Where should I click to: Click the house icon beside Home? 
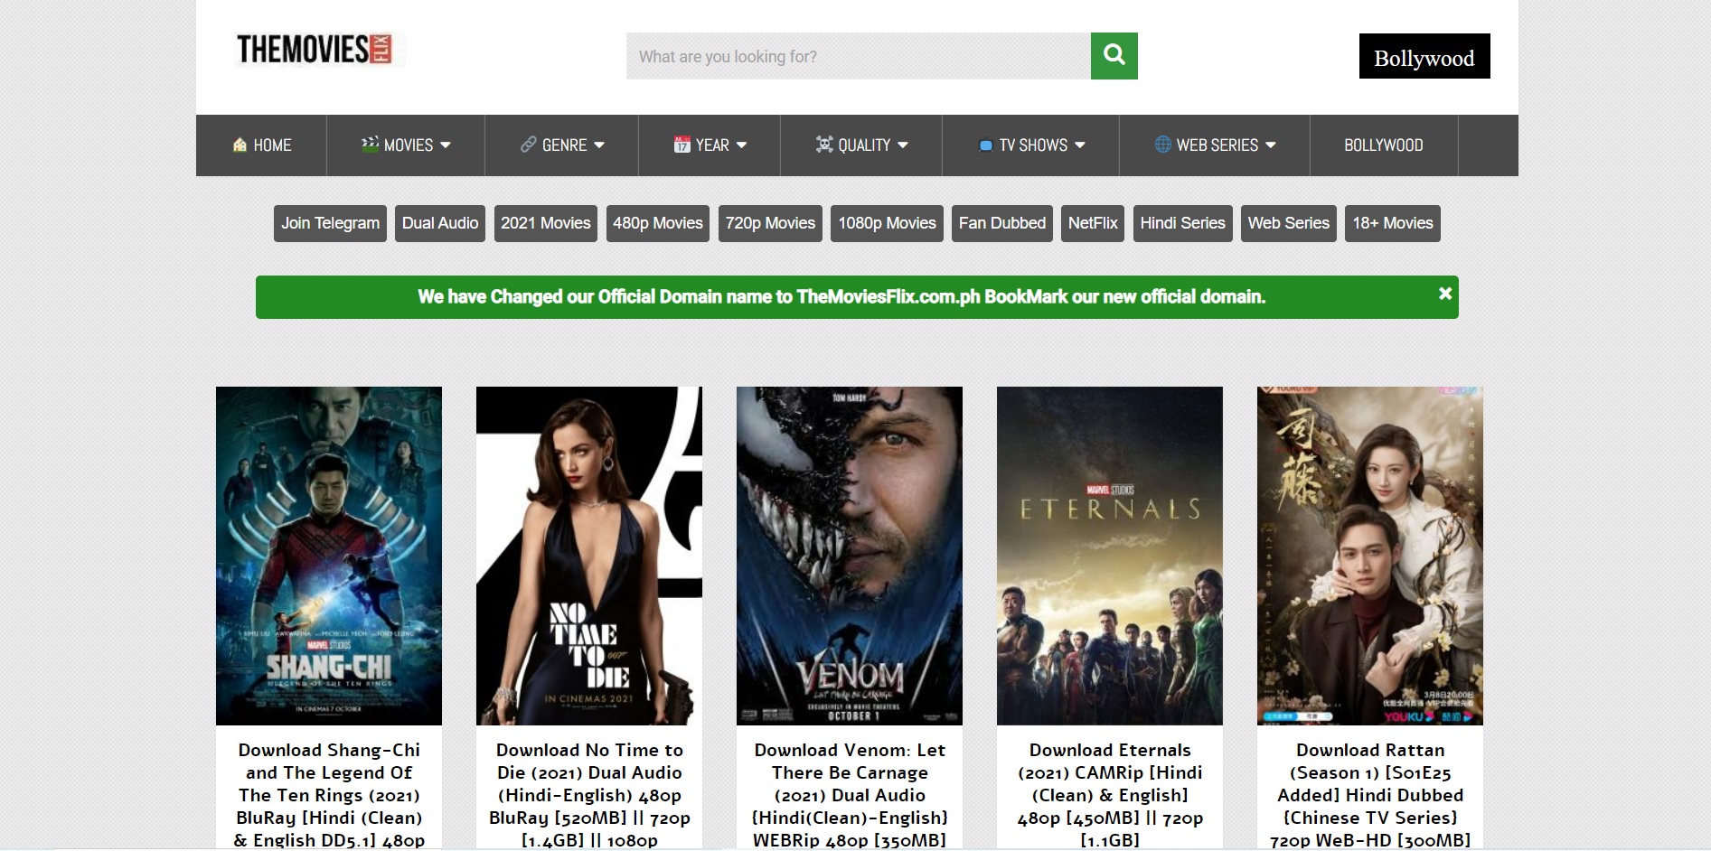240,145
